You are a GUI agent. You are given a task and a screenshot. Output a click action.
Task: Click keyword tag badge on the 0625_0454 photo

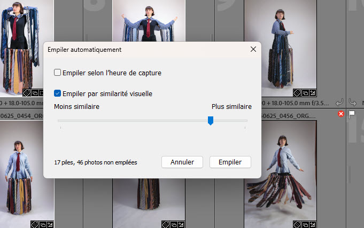point(34,224)
